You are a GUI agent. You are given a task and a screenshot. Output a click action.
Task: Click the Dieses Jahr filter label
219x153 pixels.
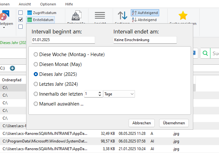13,43
